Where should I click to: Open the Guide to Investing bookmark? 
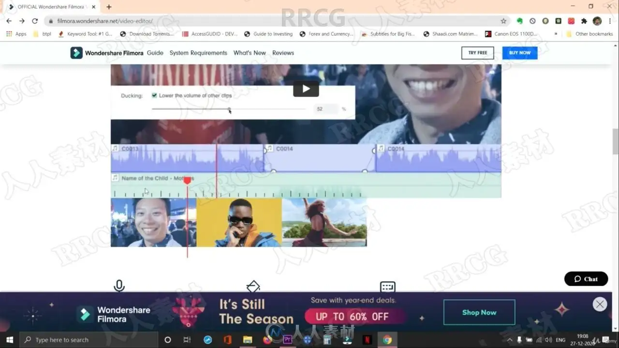[x=268, y=34]
